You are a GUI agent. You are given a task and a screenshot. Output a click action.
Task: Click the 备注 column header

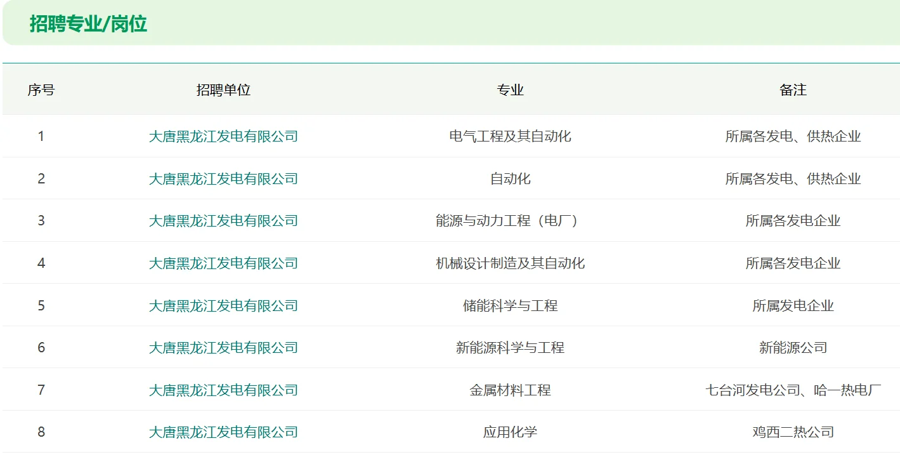(793, 90)
